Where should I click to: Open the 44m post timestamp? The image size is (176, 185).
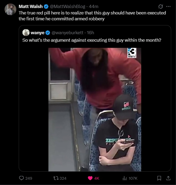(94, 6)
